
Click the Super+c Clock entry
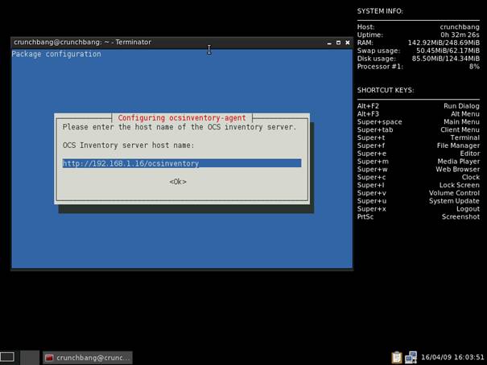(x=418, y=177)
